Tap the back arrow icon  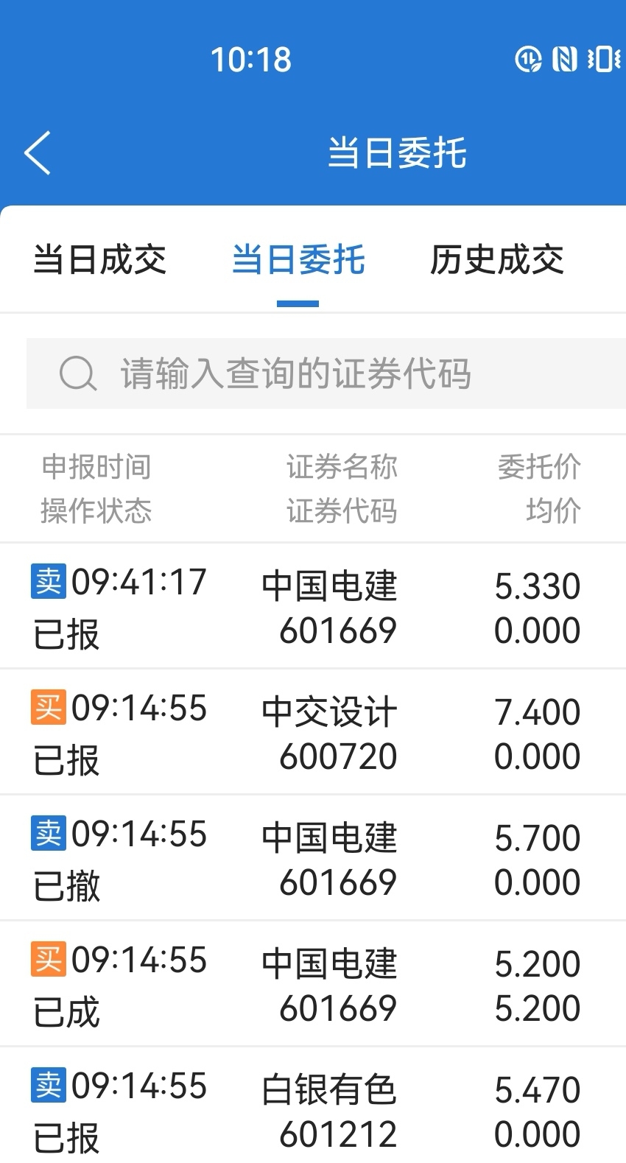tap(38, 153)
